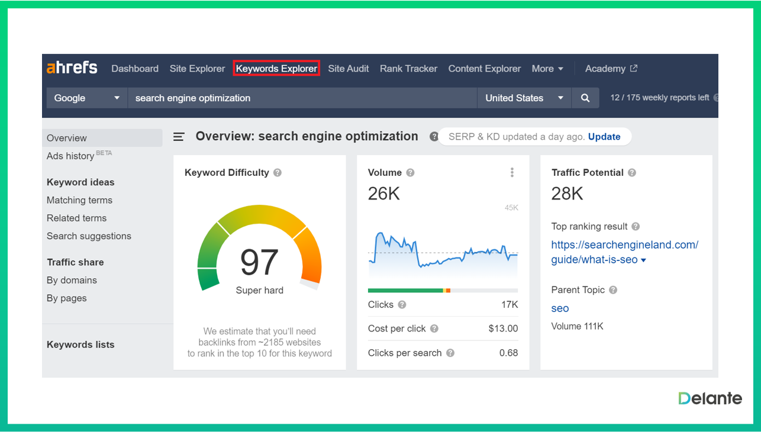Click the green clicks distribution bar
The height and width of the screenshot is (432, 761).
(405, 291)
